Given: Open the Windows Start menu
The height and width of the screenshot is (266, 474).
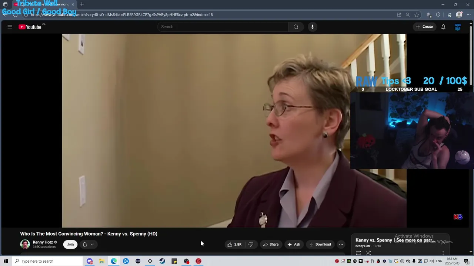Looking at the screenshot, I should [6, 261].
